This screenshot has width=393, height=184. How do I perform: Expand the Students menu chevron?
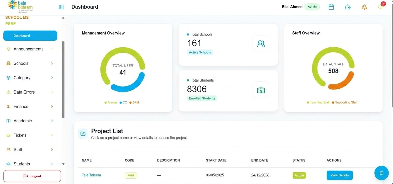click(x=52, y=164)
